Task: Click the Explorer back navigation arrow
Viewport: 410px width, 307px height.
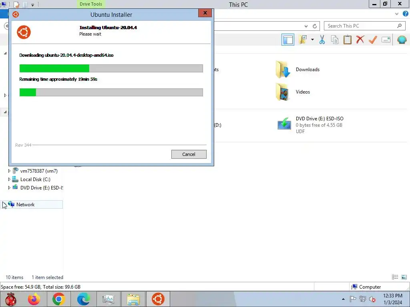Action: pyautogui.click(x=7, y=26)
